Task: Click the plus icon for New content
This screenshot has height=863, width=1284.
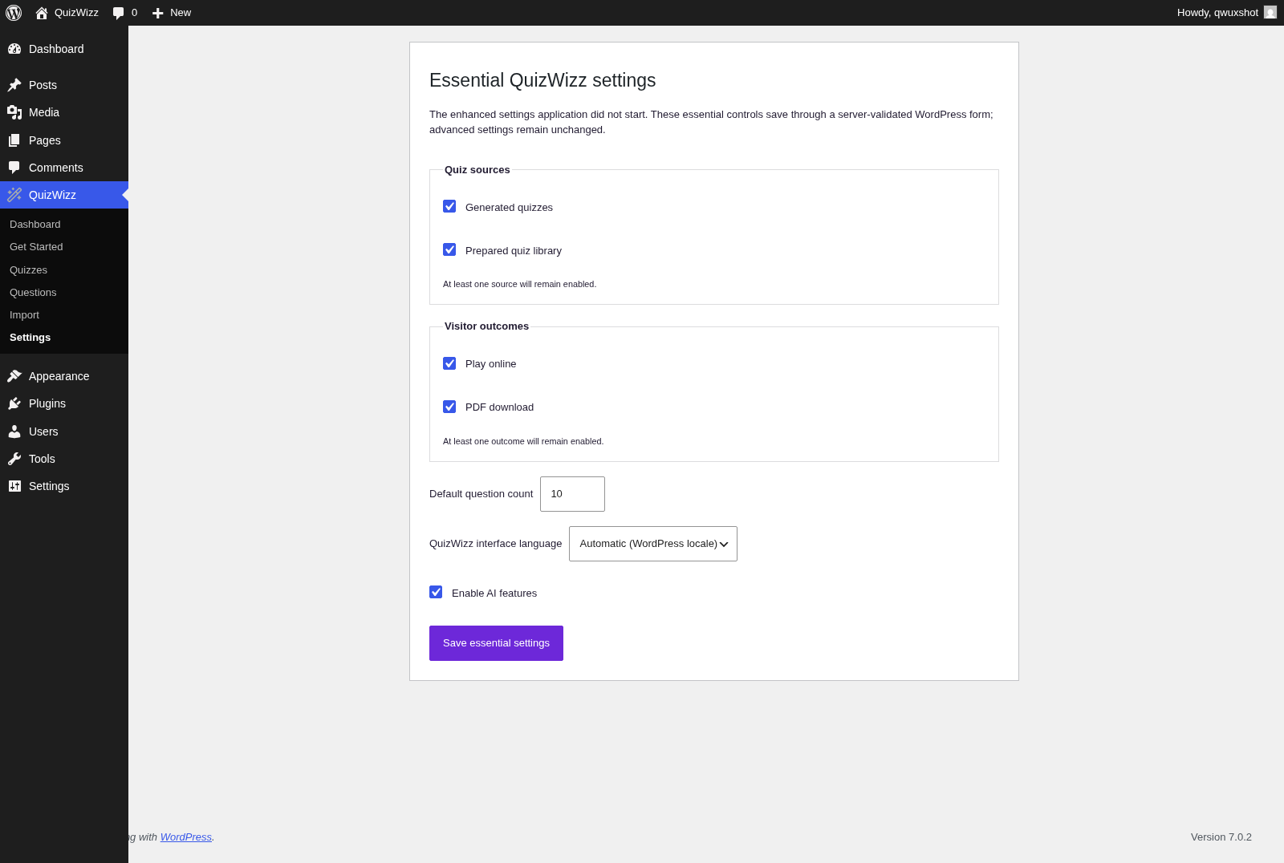Action: 158,13
